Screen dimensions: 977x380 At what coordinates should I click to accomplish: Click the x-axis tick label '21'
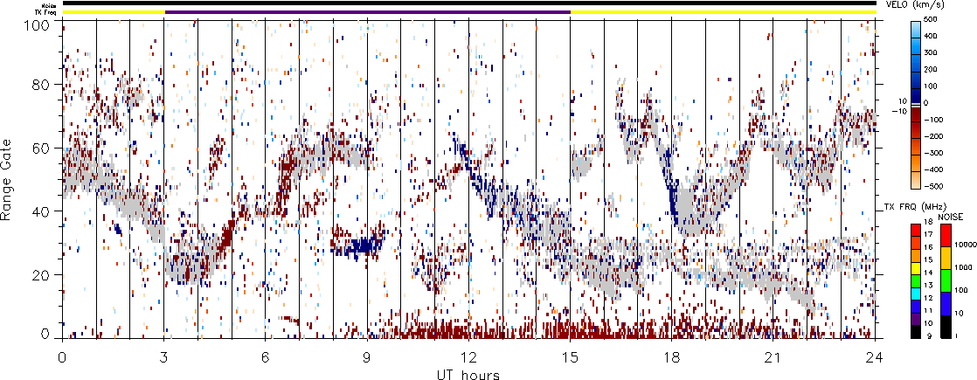tap(773, 357)
